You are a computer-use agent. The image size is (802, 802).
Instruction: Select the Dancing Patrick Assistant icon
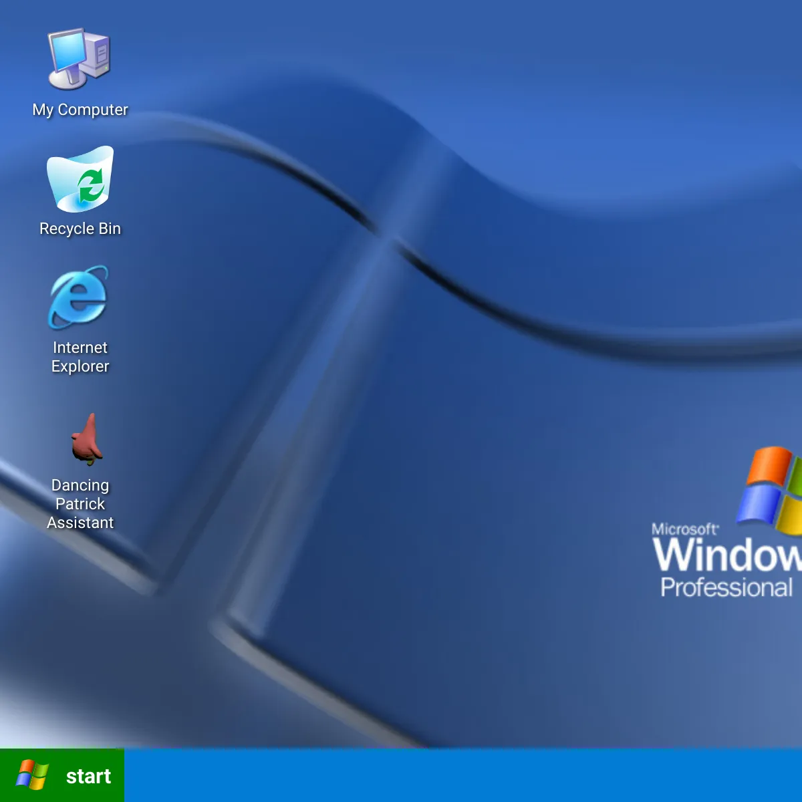87,439
